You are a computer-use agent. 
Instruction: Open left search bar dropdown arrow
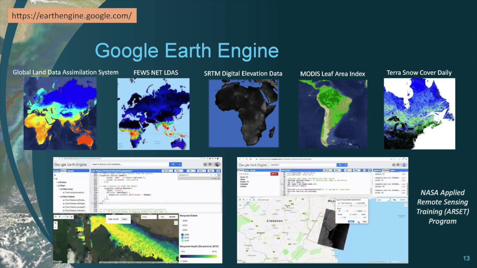180,165
